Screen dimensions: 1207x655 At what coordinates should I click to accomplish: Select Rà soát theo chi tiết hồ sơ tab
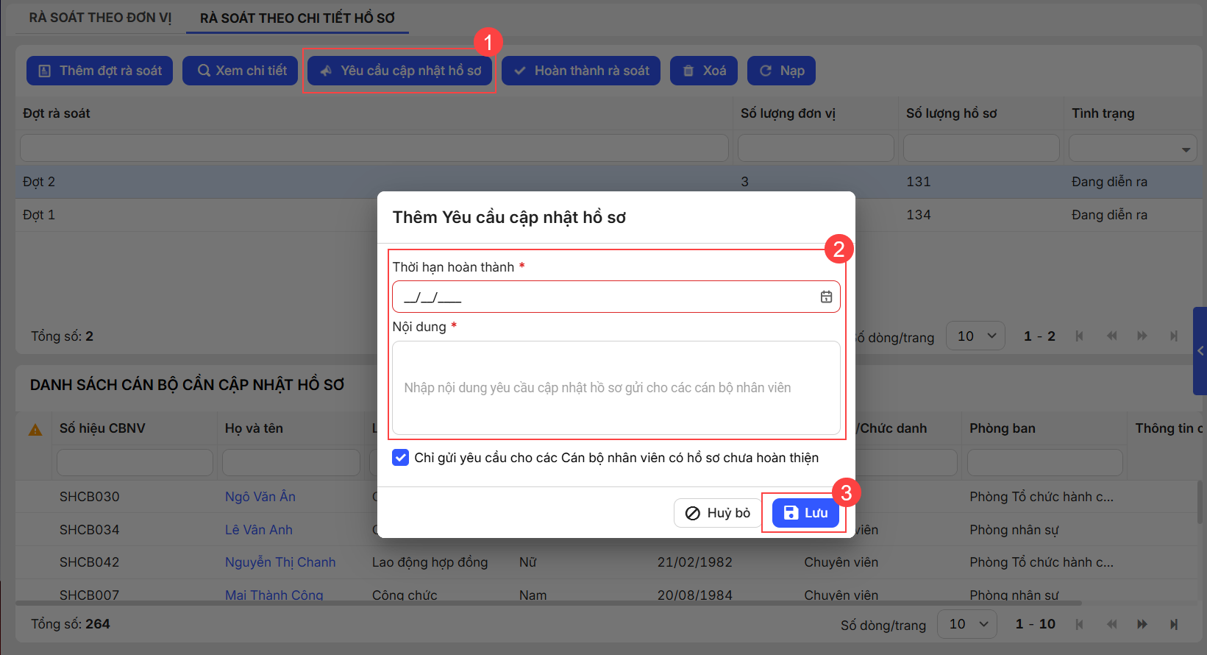pos(297,18)
